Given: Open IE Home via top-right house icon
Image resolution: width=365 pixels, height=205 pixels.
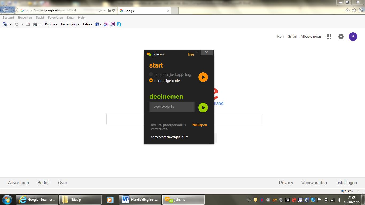Looking at the screenshot, I should 348,10.
